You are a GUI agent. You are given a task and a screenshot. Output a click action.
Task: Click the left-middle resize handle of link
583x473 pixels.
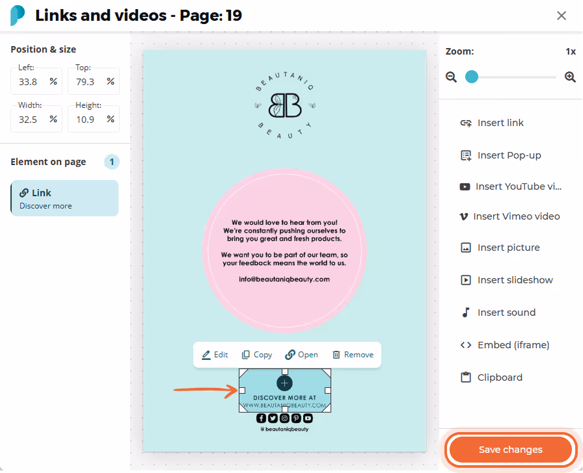tap(242, 390)
